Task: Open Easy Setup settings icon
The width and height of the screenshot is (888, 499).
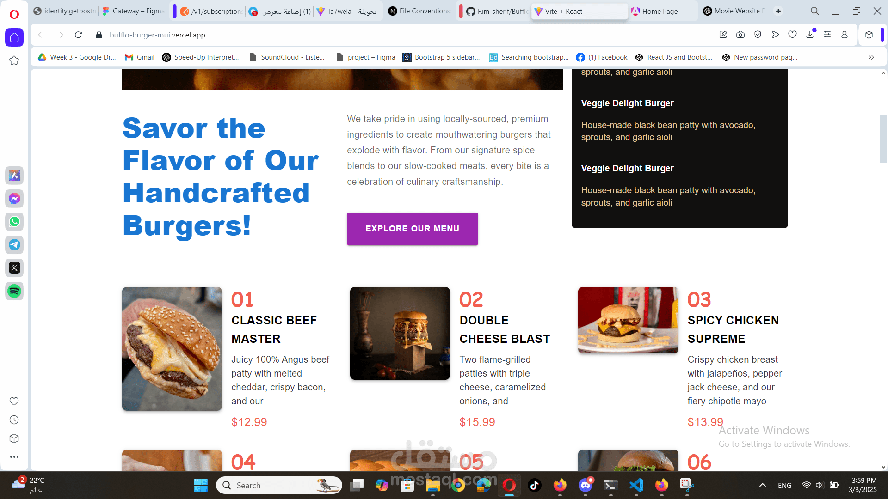Action: click(827, 35)
